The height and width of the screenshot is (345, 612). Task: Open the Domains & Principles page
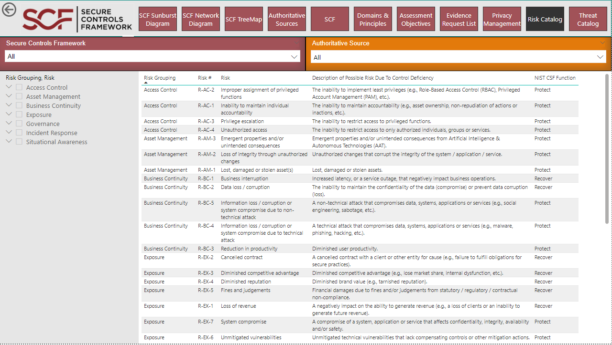[372, 18]
